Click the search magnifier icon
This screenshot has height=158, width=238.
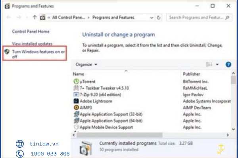pos(227,17)
